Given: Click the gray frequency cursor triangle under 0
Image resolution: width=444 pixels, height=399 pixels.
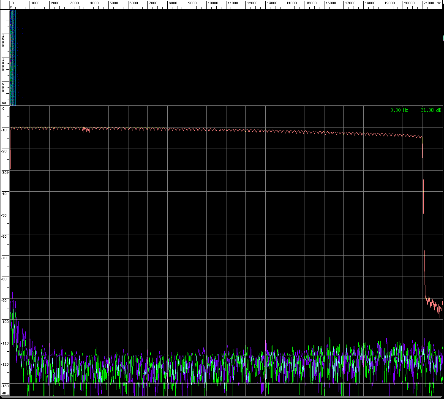Looking at the screenshot, I should 11,7.
